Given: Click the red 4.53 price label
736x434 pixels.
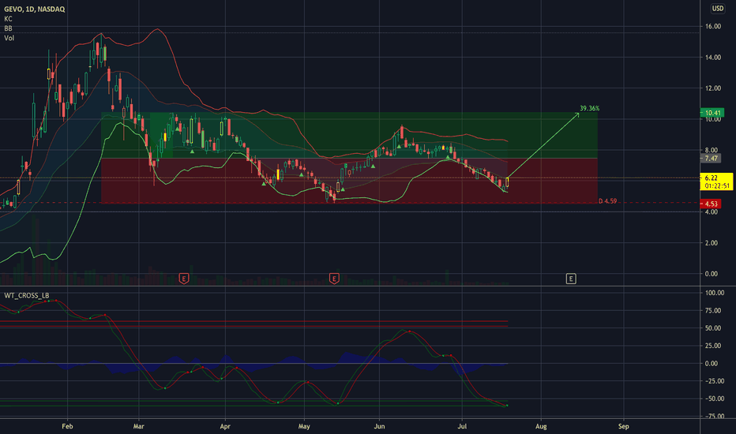Looking at the screenshot, I should click(x=711, y=204).
